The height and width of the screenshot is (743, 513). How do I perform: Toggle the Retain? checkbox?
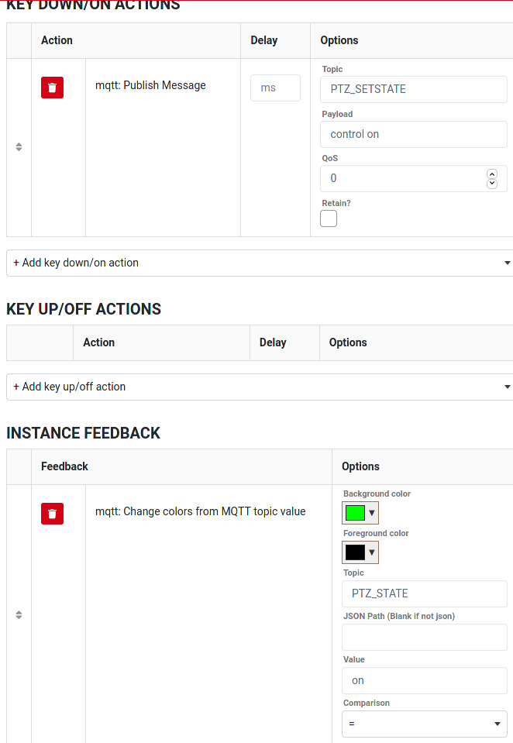[329, 218]
